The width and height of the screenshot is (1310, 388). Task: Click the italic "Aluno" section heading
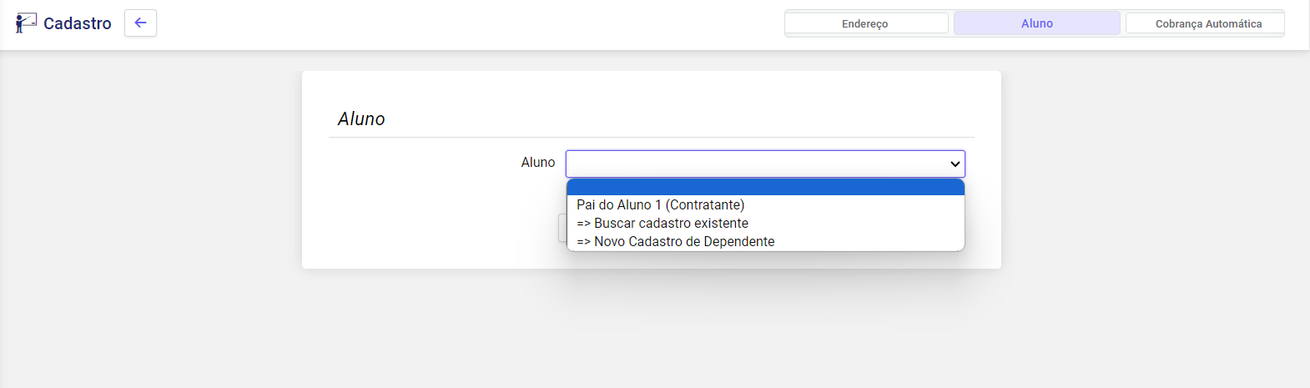(x=361, y=119)
